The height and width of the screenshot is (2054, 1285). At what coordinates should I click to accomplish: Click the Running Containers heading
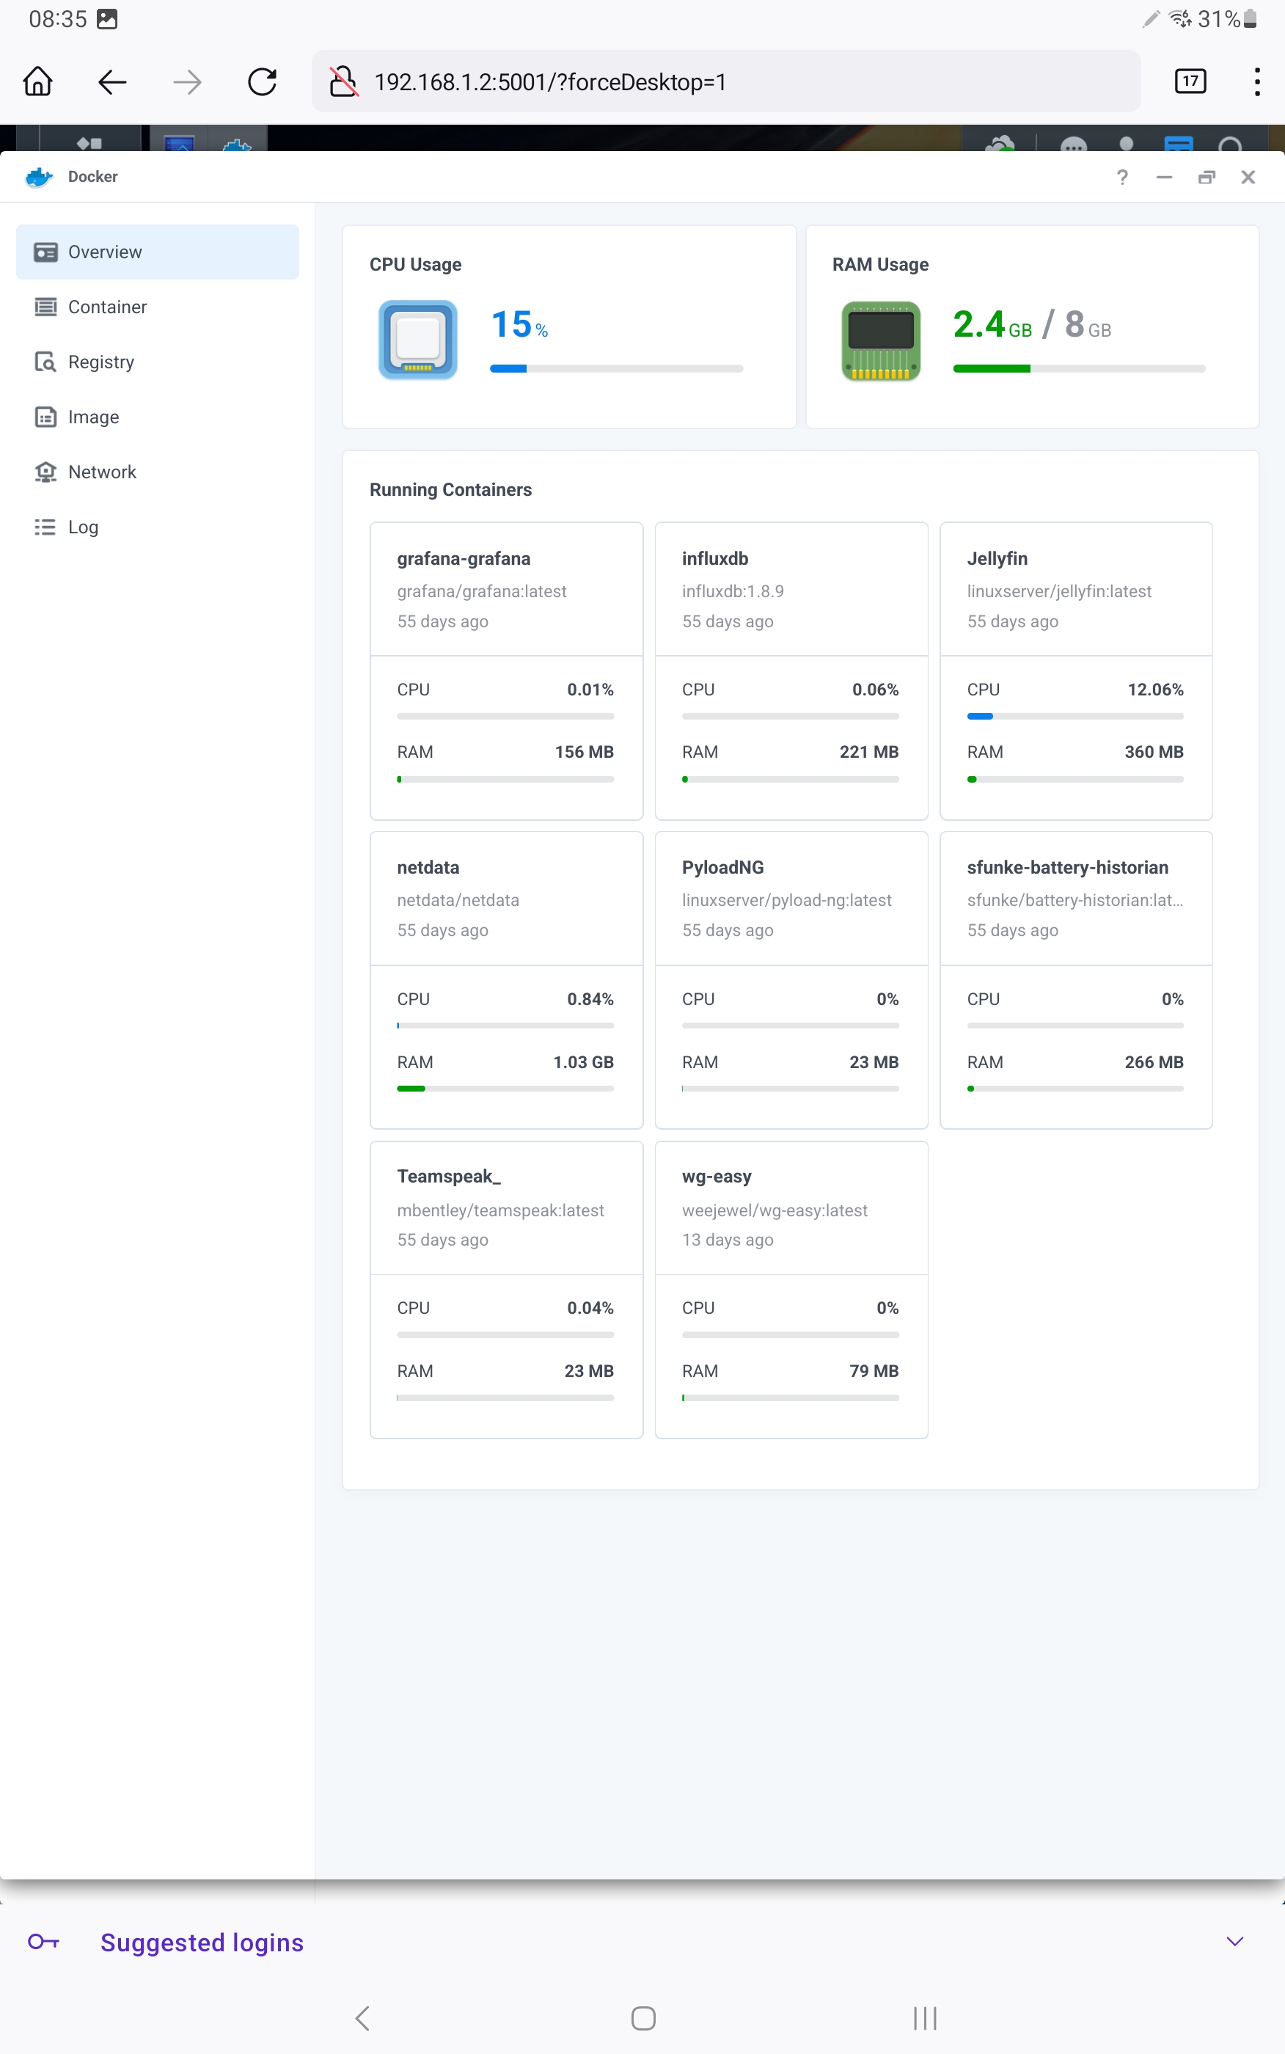click(450, 489)
